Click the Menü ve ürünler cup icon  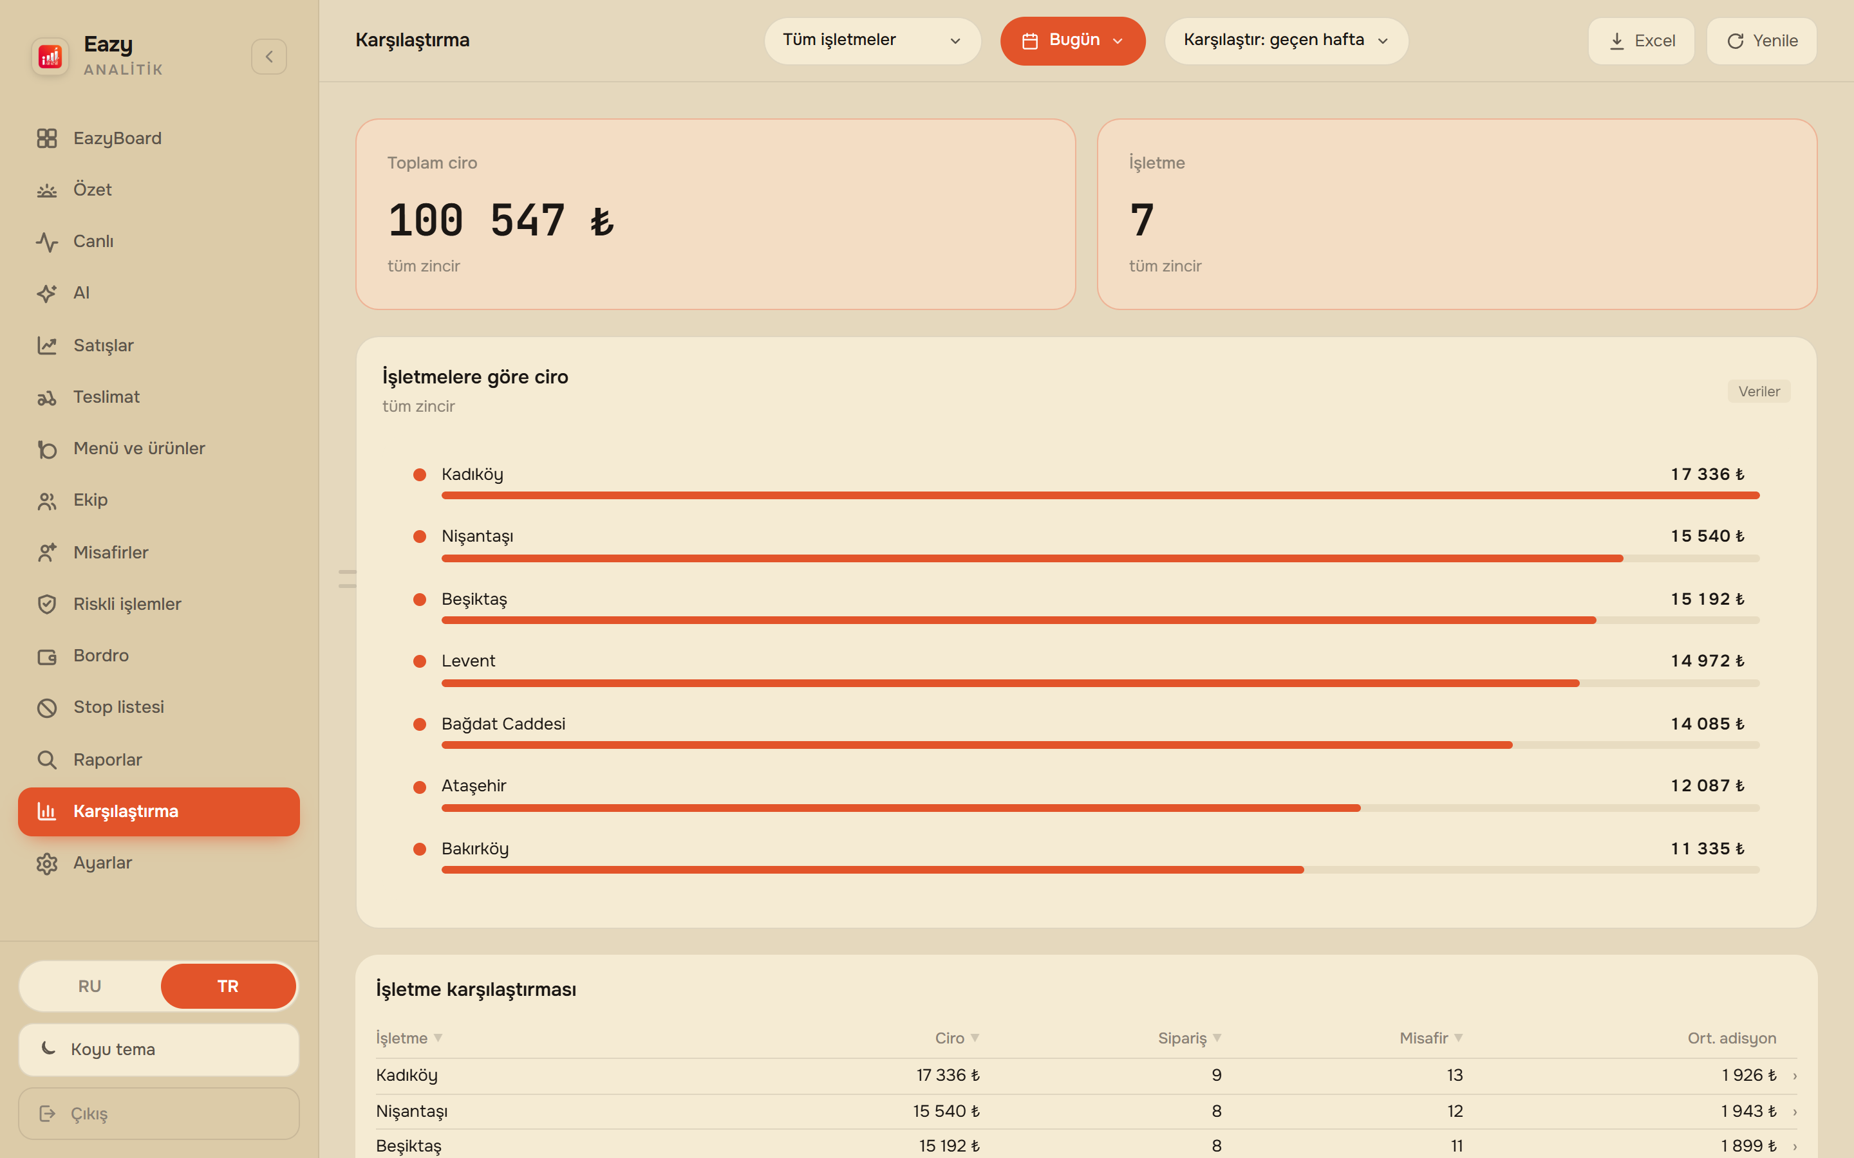pos(47,449)
